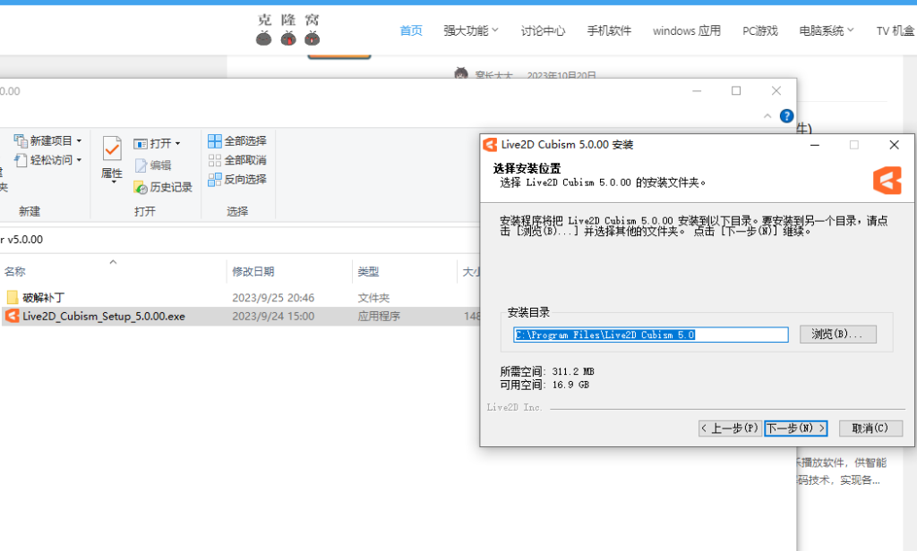Click the Explorer help question mark icon
The width and height of the screenshot is (917, 551).
(786, 115)
